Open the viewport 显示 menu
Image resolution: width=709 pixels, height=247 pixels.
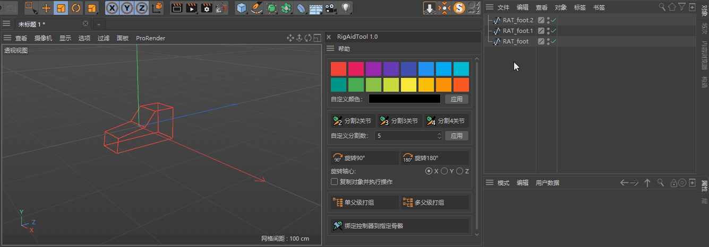(65, 38)
